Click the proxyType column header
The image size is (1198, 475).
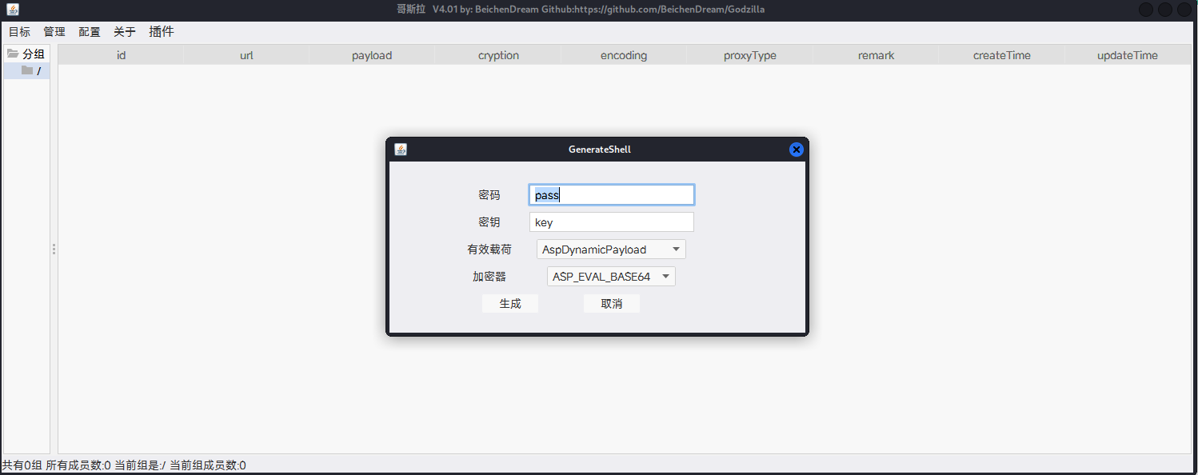750,55
